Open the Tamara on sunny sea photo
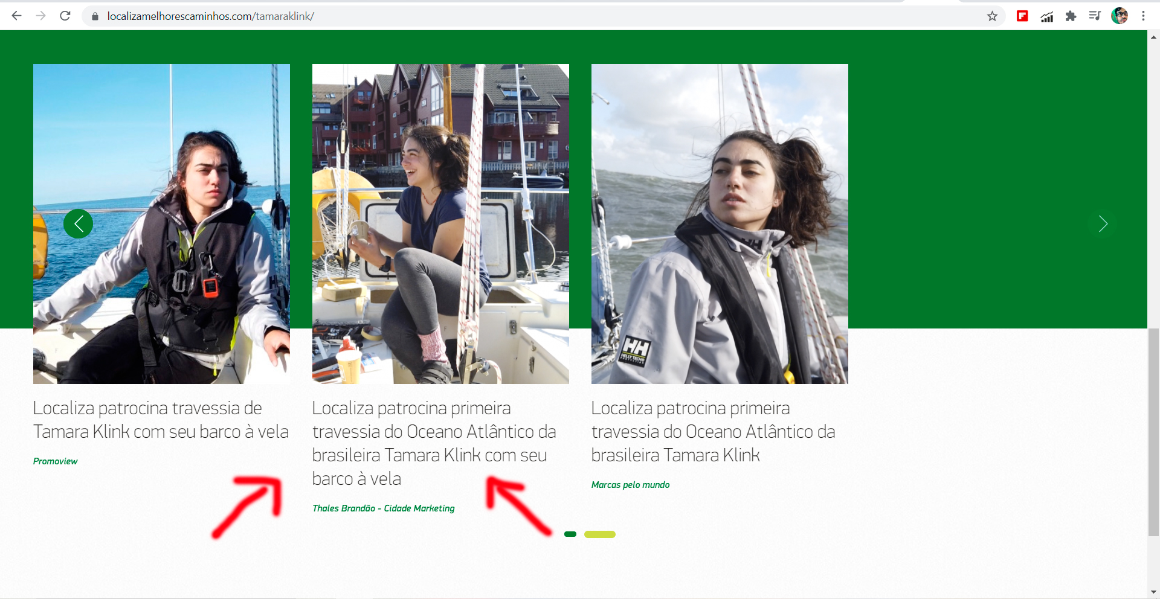The height and width of the screenshot is (599, 1160). [161, 224]
